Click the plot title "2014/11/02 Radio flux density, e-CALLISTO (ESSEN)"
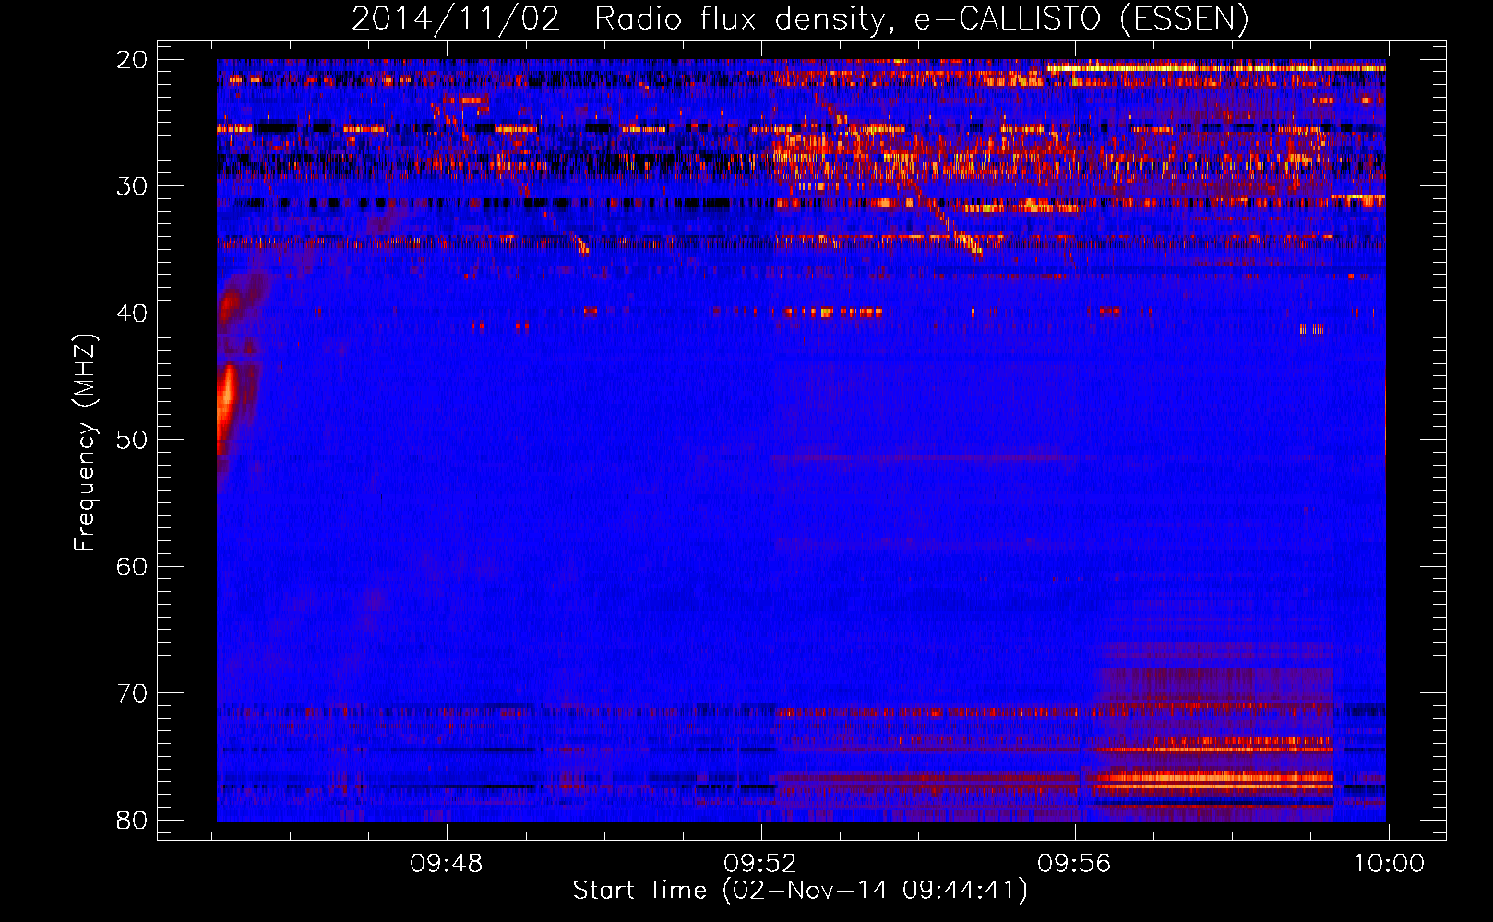 (x=800, y=18)
